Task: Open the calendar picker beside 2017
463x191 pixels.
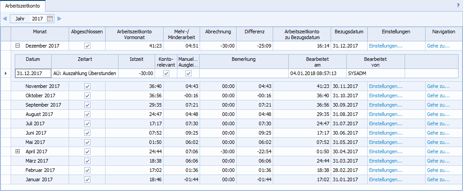Action: 49,19
